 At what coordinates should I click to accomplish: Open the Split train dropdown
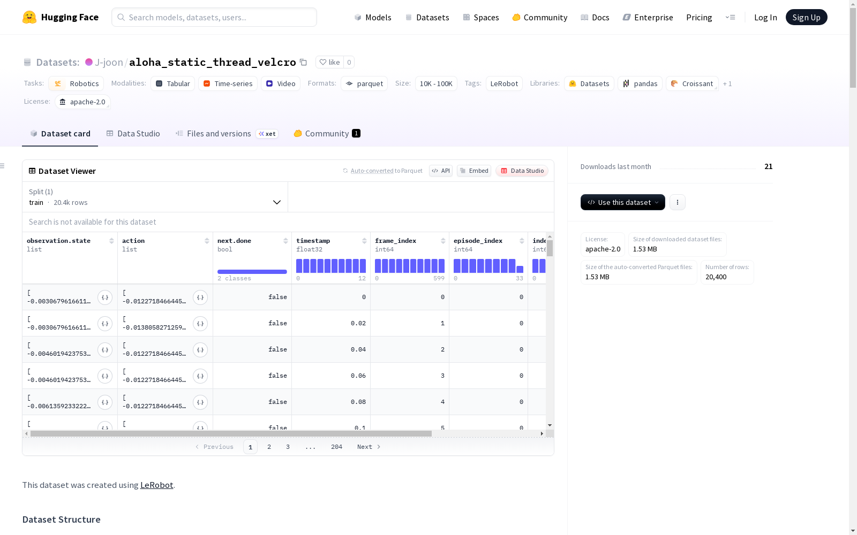155,197
